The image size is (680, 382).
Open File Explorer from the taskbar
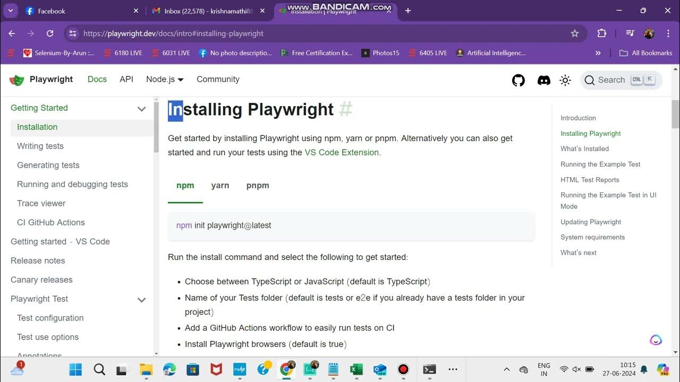click(x=146, y=369)
